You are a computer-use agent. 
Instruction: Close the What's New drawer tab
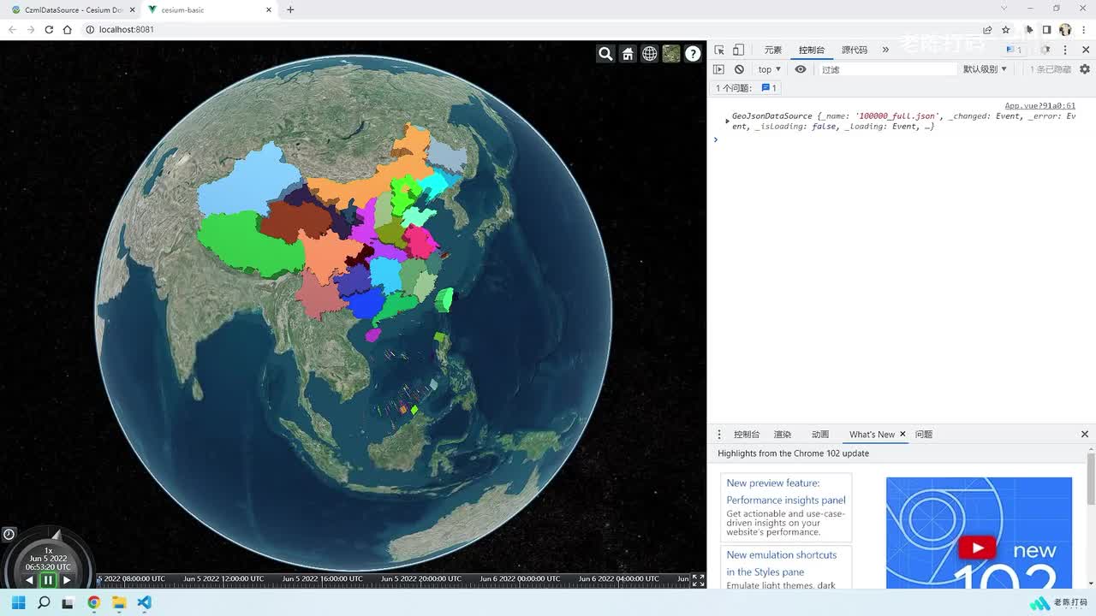pos(903,435)
